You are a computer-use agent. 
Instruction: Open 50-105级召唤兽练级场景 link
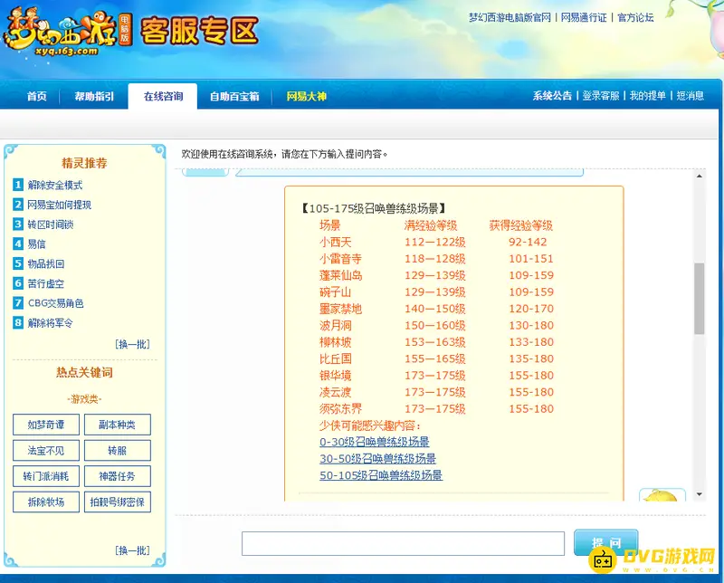(x=381, y=475)
